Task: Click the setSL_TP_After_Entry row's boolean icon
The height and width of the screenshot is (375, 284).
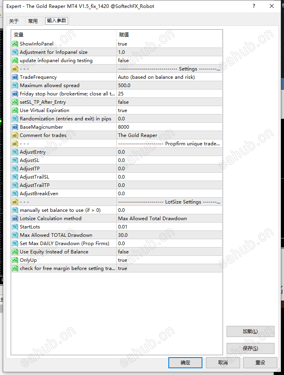Action: [15, 102]
